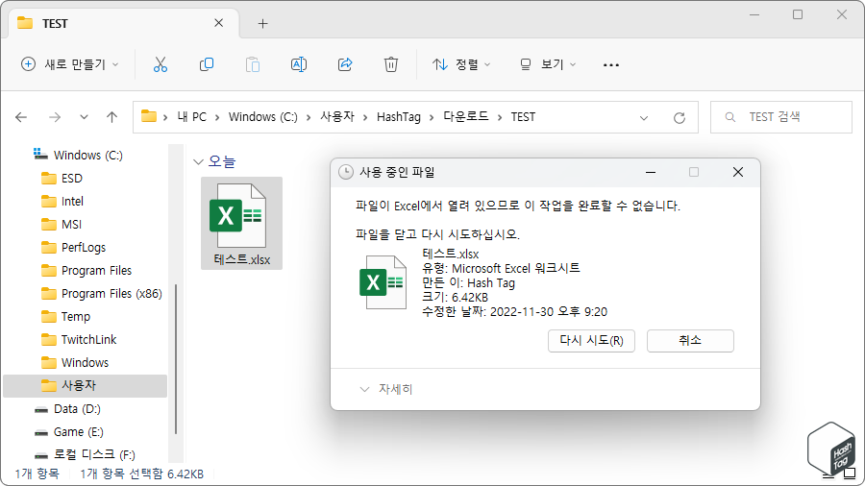
Task: Expand address bar history dropdown
Action: (x=643, y=117)
